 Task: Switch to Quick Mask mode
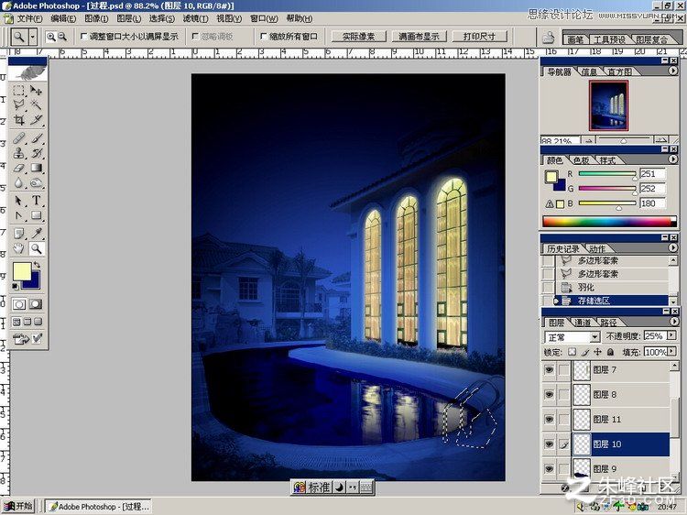(36, 304)
